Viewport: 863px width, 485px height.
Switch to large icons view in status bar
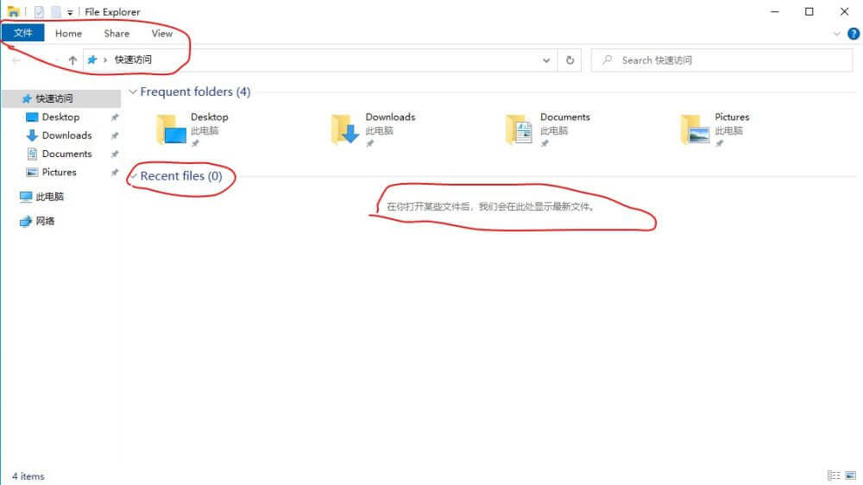click(850, 476)
